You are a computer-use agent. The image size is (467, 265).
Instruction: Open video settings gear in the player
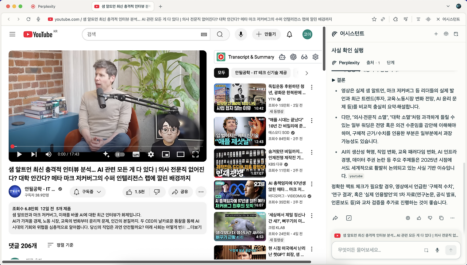[151, 154]
